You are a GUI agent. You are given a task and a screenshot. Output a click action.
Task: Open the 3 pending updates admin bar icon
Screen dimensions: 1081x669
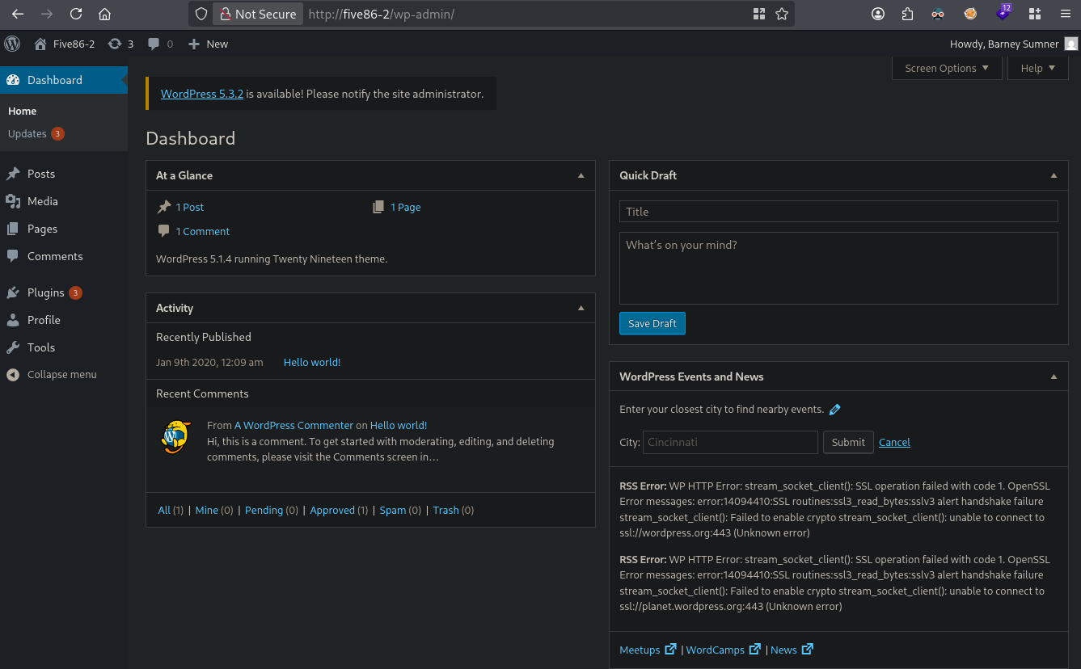click(x=120, y=44)
